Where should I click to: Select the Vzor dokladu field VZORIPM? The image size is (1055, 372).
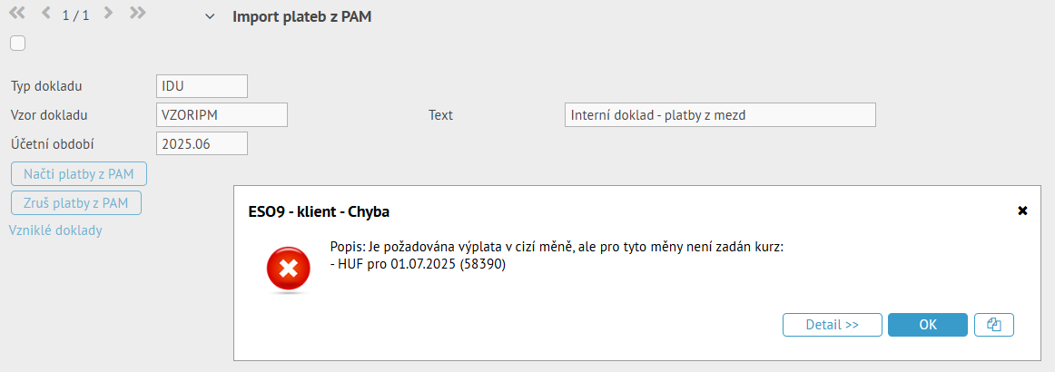tap(222, 115)
